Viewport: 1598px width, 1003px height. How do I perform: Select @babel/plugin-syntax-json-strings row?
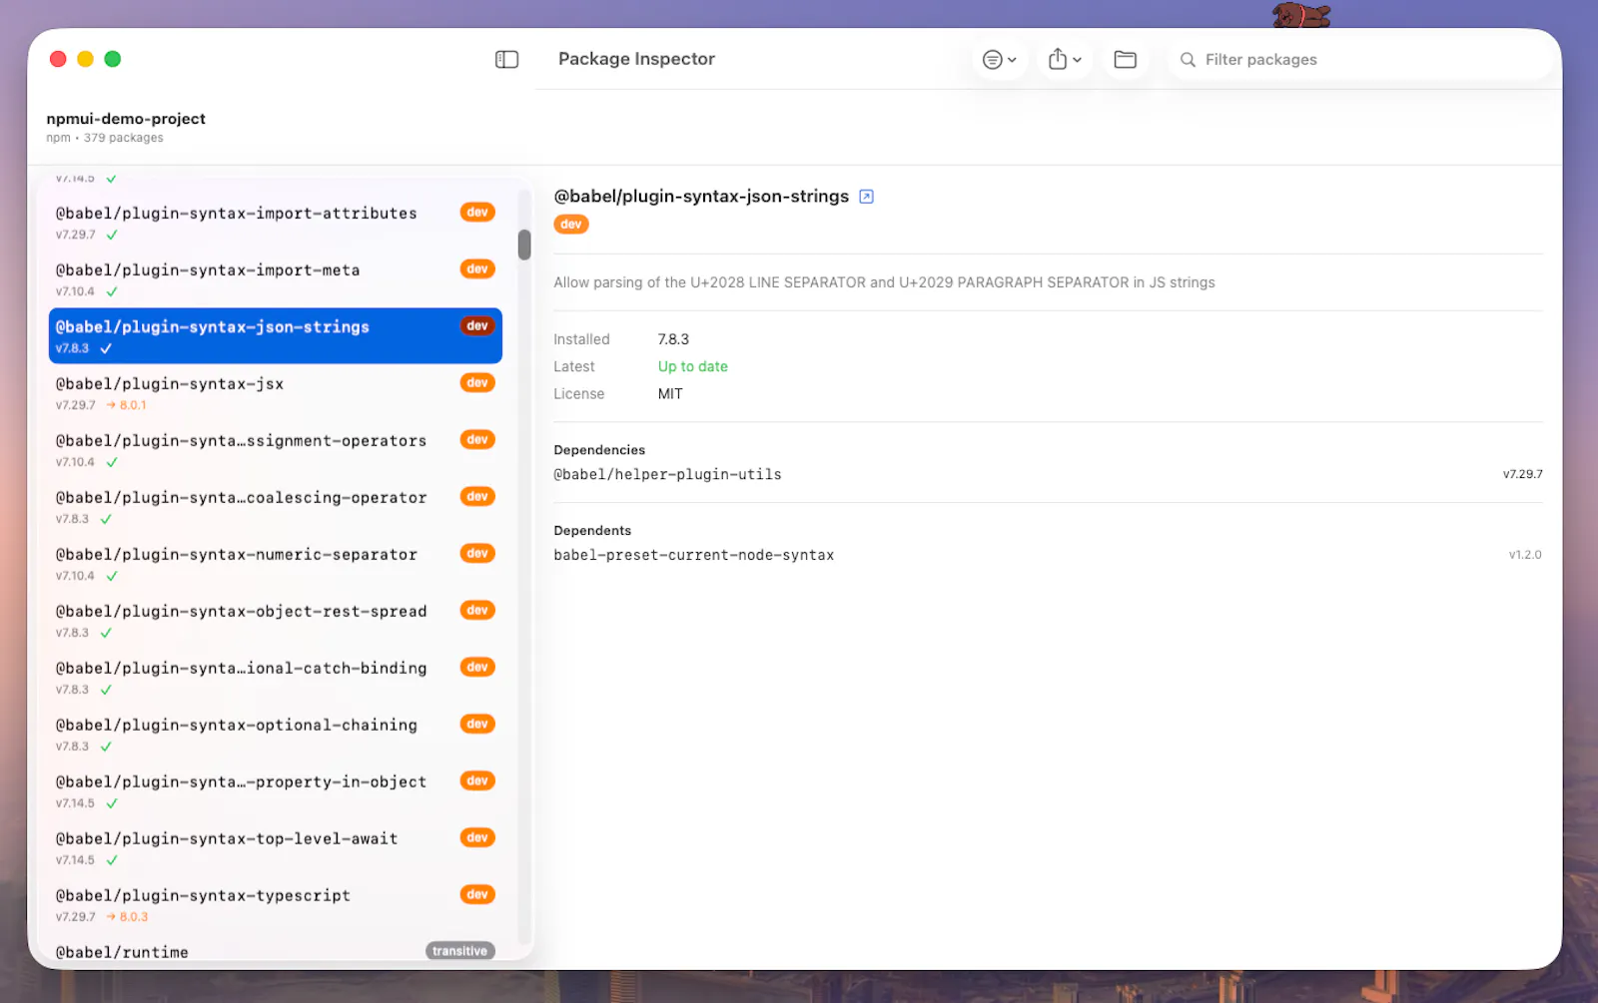point(275,336)
